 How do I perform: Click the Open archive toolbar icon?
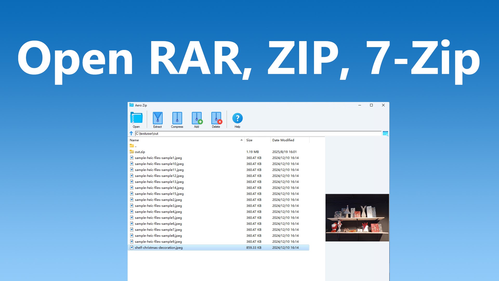136,118
